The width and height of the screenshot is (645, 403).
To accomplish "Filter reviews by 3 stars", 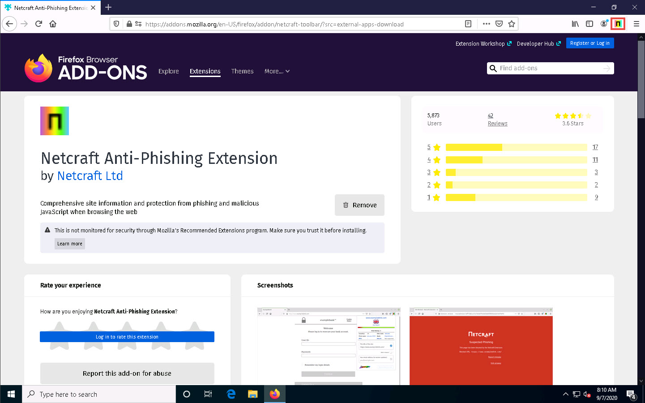I will click(434, 172).
